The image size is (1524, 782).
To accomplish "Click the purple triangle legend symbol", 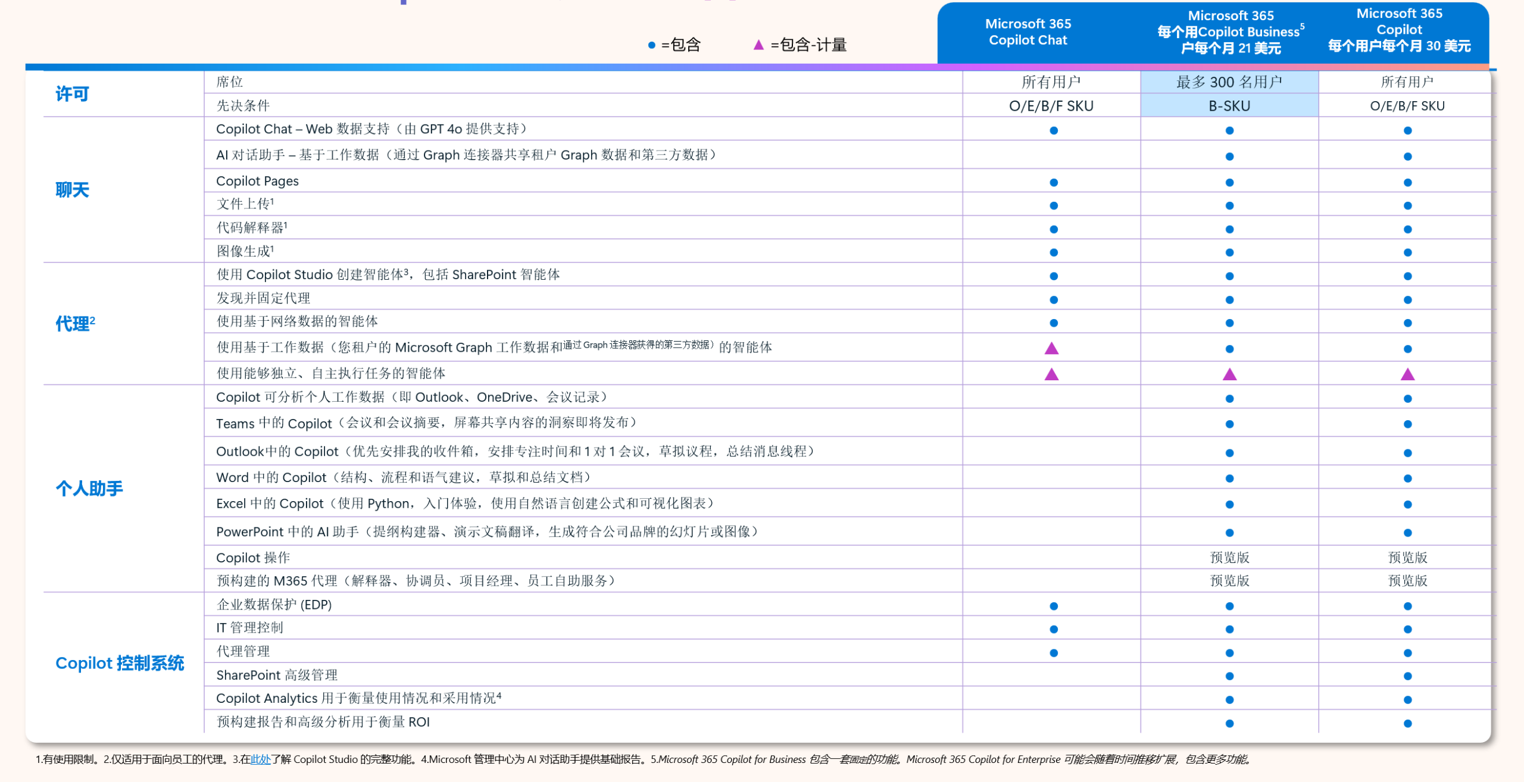I will [758, 45].
